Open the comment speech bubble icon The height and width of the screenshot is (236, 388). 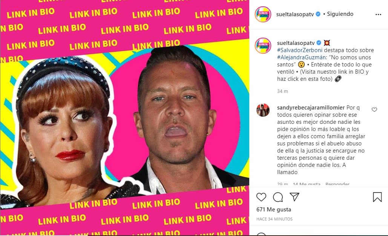click(278, 197)
